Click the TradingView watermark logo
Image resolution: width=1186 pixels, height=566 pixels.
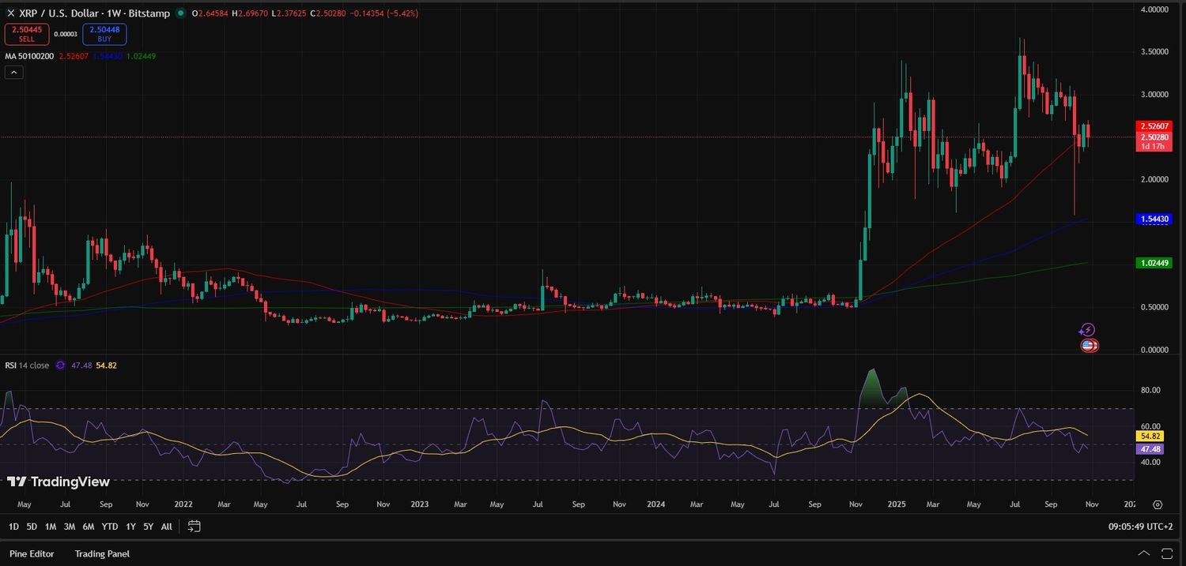[16, 482]
